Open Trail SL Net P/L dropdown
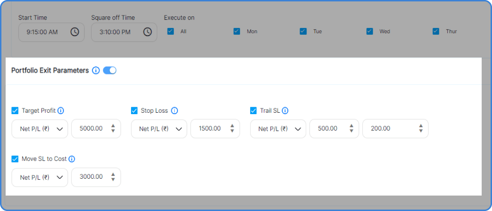This screenshot has width=492, height=211. pos(278,129)
